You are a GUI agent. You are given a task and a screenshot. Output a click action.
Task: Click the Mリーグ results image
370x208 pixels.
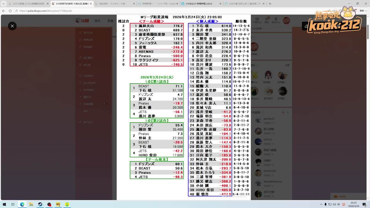coord(184,107)
